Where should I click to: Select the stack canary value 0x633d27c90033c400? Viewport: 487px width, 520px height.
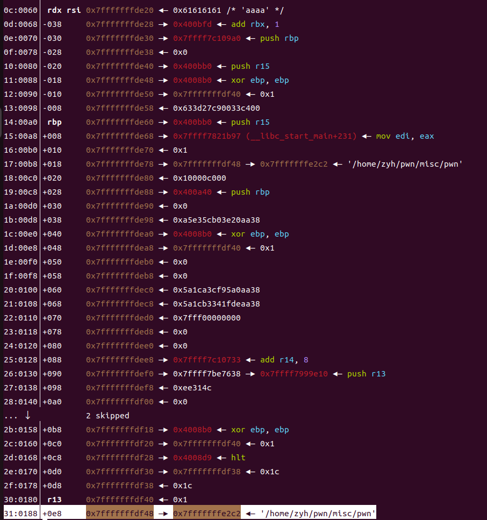click(217, 108)
